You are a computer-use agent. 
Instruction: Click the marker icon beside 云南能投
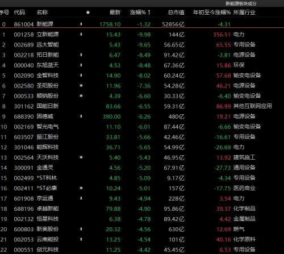pyautogui.click(x=81, y=239)
